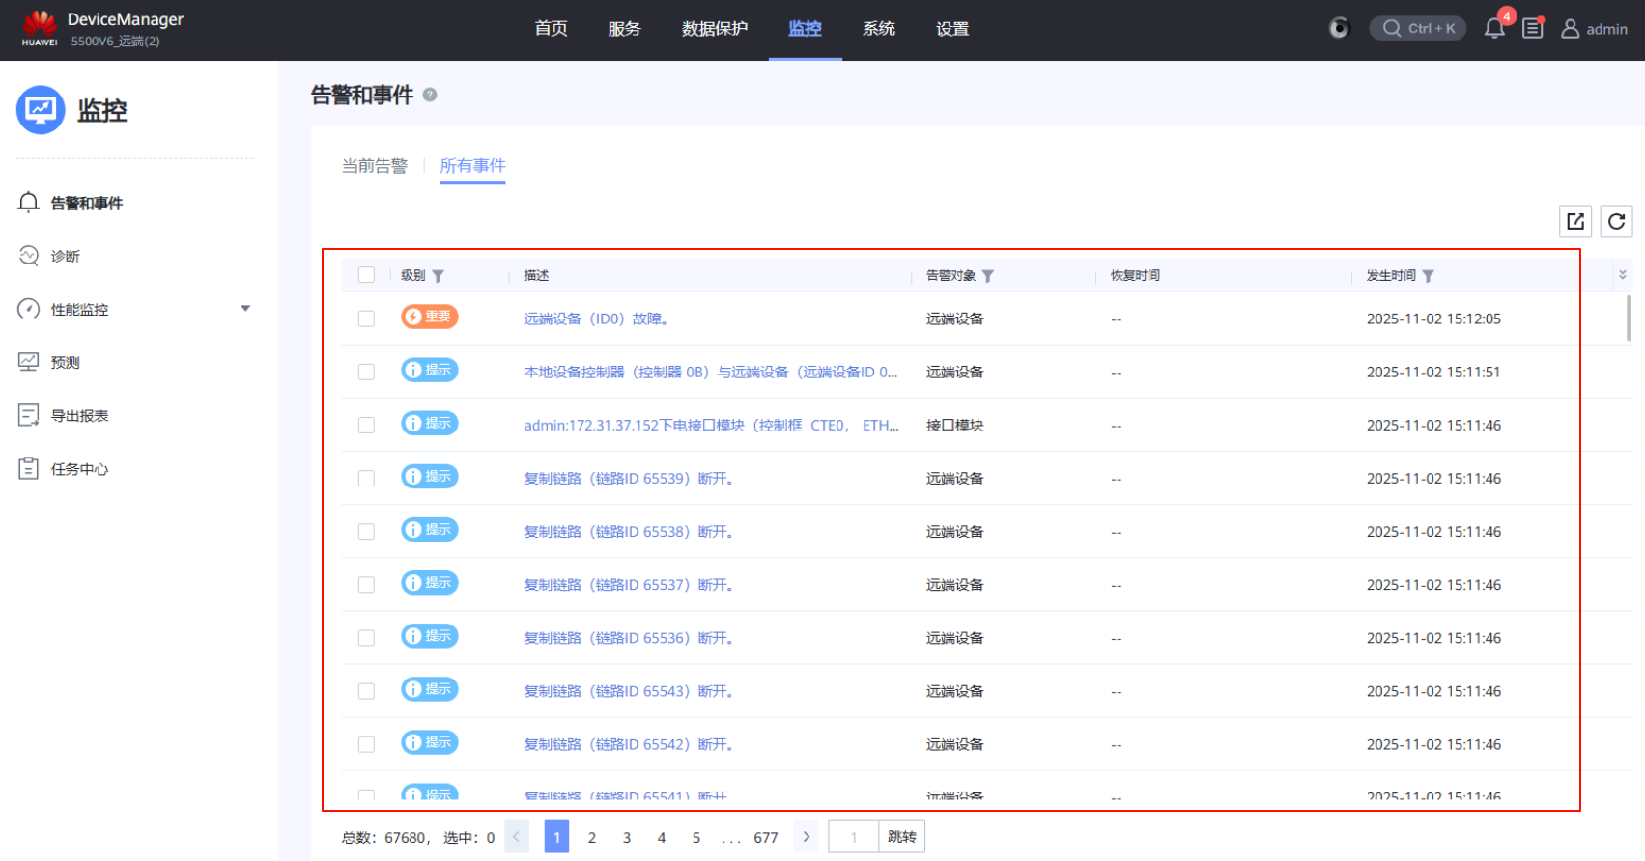Click the 跳转 page jump button
1645x861 pixels.
(901, 837)
